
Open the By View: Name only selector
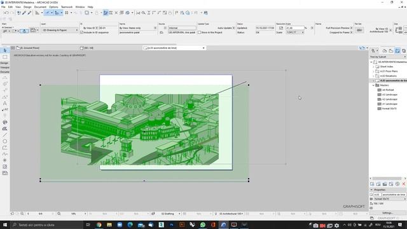(x=138, y=28)
